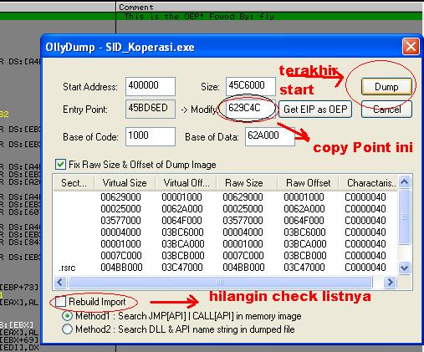Click virtual offset value 0064F000
Screen dimensions: 424x352
[181, 221]
